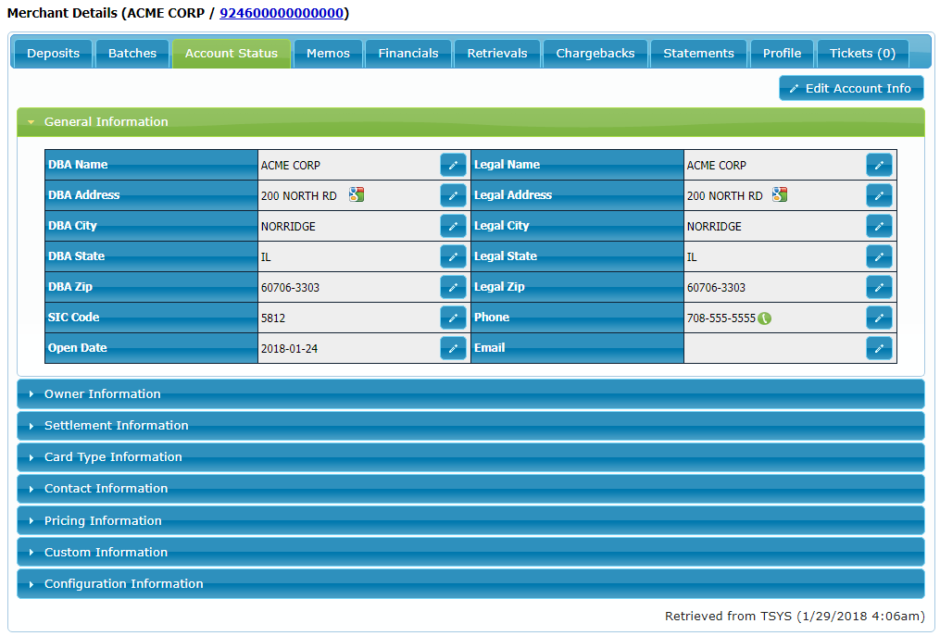Screen dimensions: 940x636
Task: Open the Memos tab
Action: pos(328,54)
